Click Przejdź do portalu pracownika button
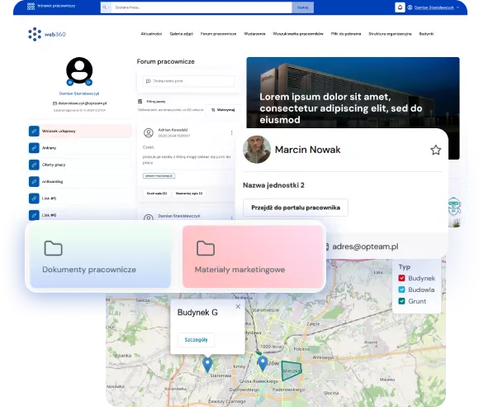This screenshot has width=498, height=407. coord(296,208)
